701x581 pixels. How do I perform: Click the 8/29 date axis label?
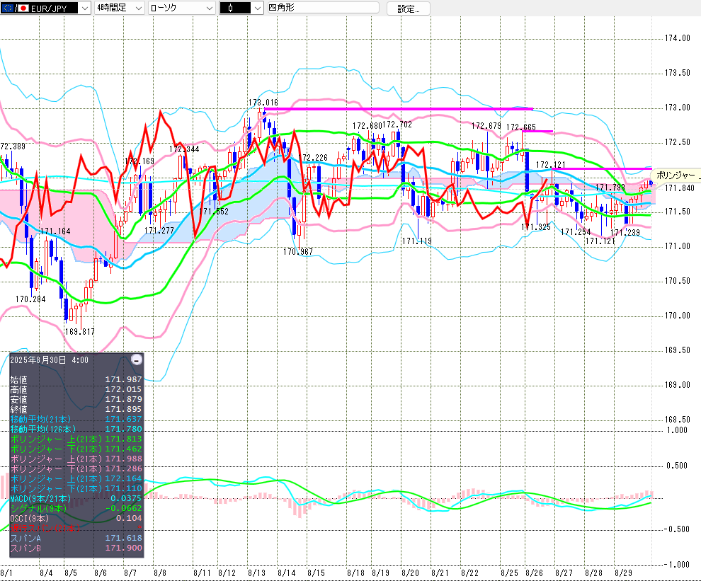[623, 573]
